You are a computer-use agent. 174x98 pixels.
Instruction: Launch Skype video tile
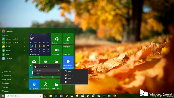[x=57, y=50]
